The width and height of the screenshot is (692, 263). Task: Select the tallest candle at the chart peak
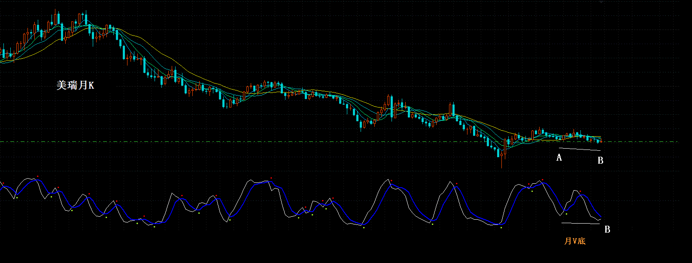(58, 19)
